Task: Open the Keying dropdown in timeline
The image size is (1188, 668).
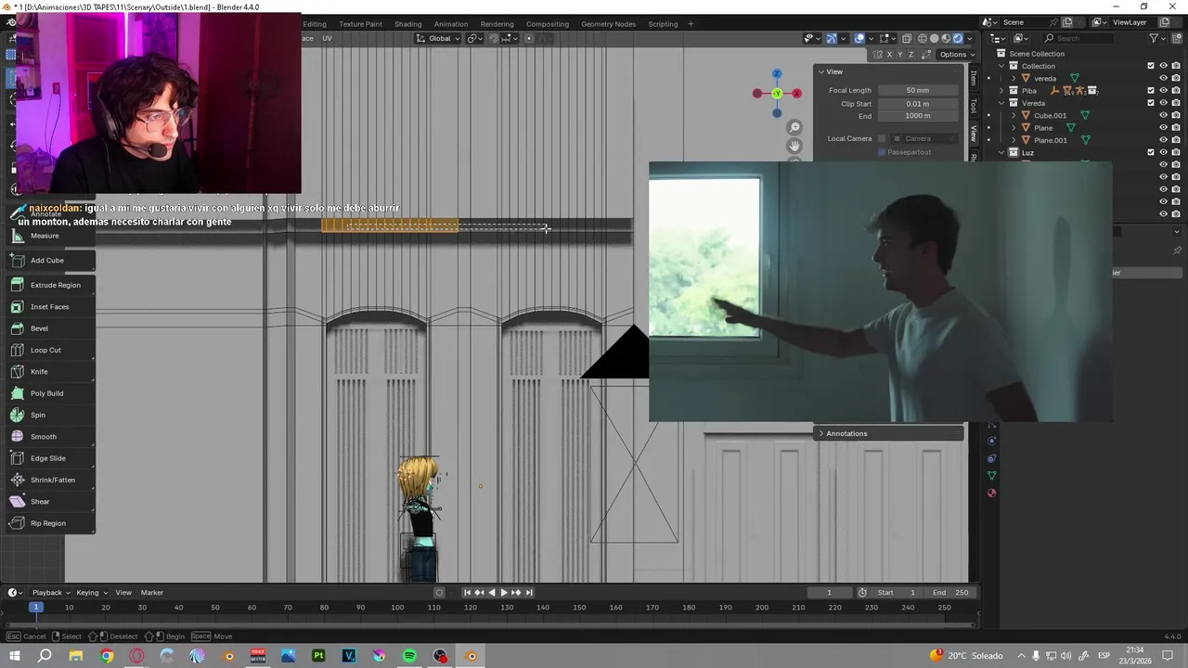Action: click(x=91, y=593)
